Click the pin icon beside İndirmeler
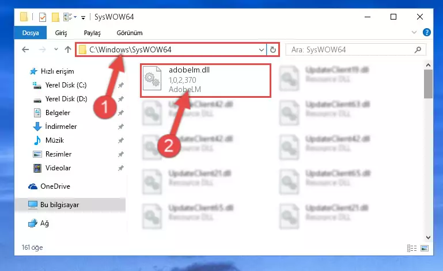The height and width of the screenshot is (271, 443). [121, 127]
